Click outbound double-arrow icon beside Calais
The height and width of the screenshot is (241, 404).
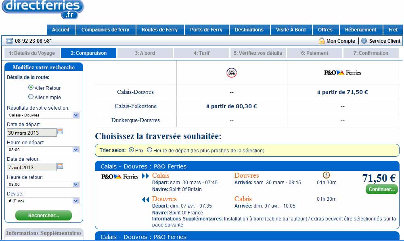click(146, 176)
